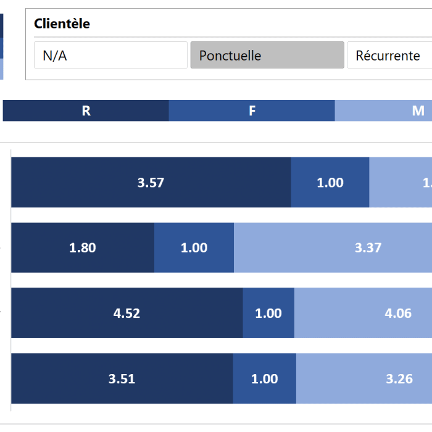This screenshot has height=432, width=432.
Task: Select the 3.57 bar segment
Action: coord(151,183)
